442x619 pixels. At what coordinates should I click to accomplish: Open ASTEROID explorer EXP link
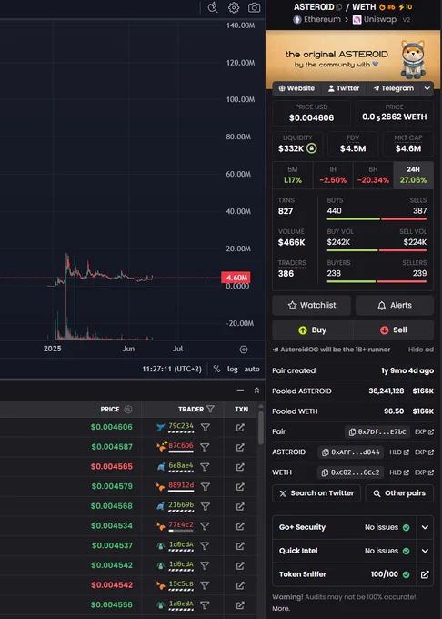pyautogui.click(x=424, y=452)
